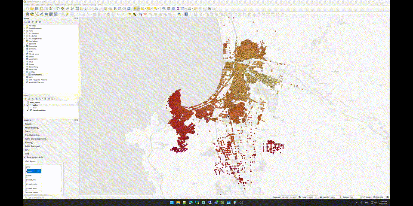Select the highlighted nodes row in Geo layers
This screenshot has width=413, height=206.
(x=34, y=171)
